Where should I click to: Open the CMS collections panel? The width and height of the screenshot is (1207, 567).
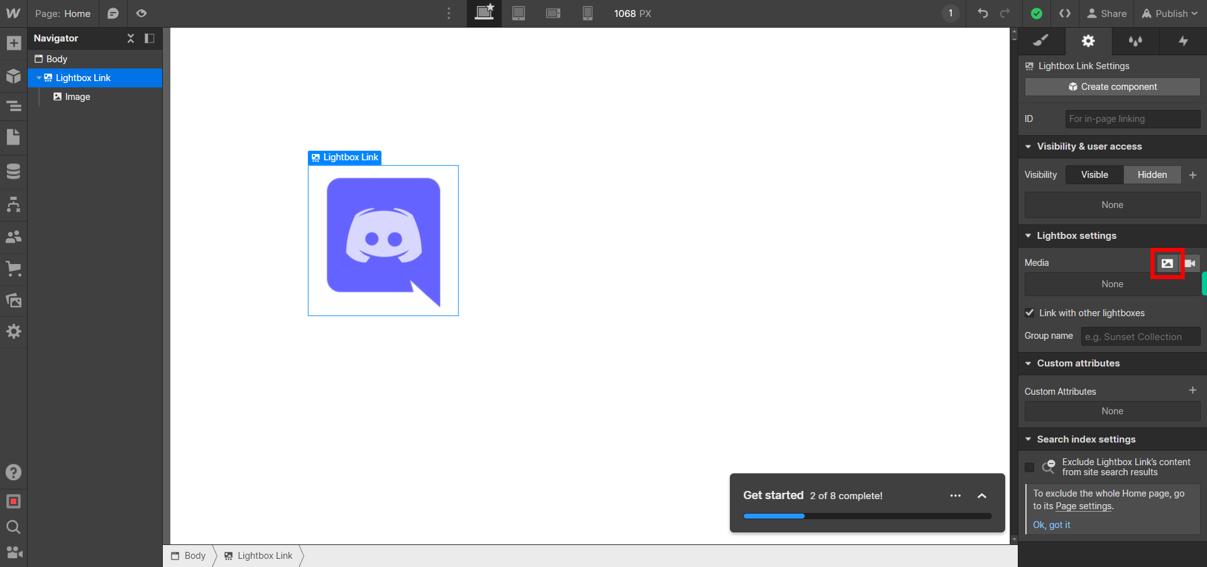[x=13, y=171]
